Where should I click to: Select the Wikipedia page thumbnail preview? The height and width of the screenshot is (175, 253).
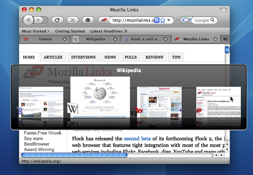(x=100, y=97)
